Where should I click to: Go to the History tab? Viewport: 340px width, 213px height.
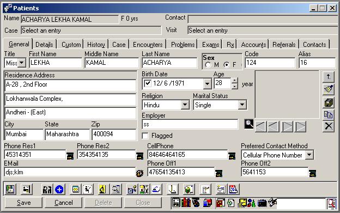(96, 45)
